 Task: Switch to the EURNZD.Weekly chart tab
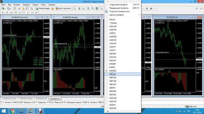point(26,99)
